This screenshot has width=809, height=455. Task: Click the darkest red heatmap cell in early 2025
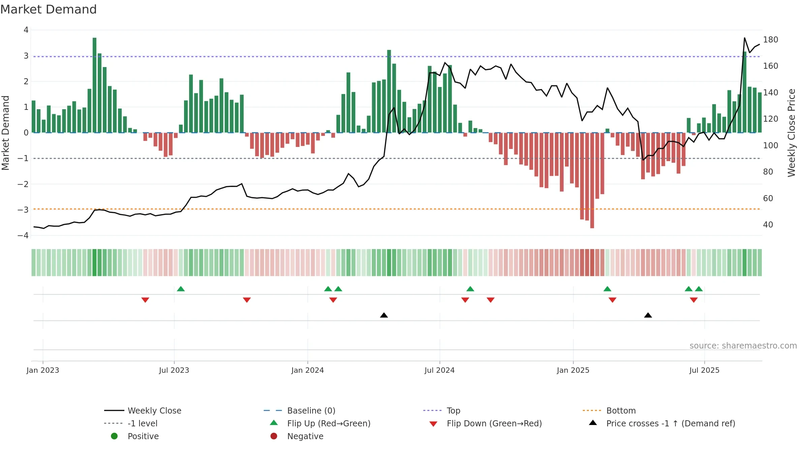coord(592,263)
